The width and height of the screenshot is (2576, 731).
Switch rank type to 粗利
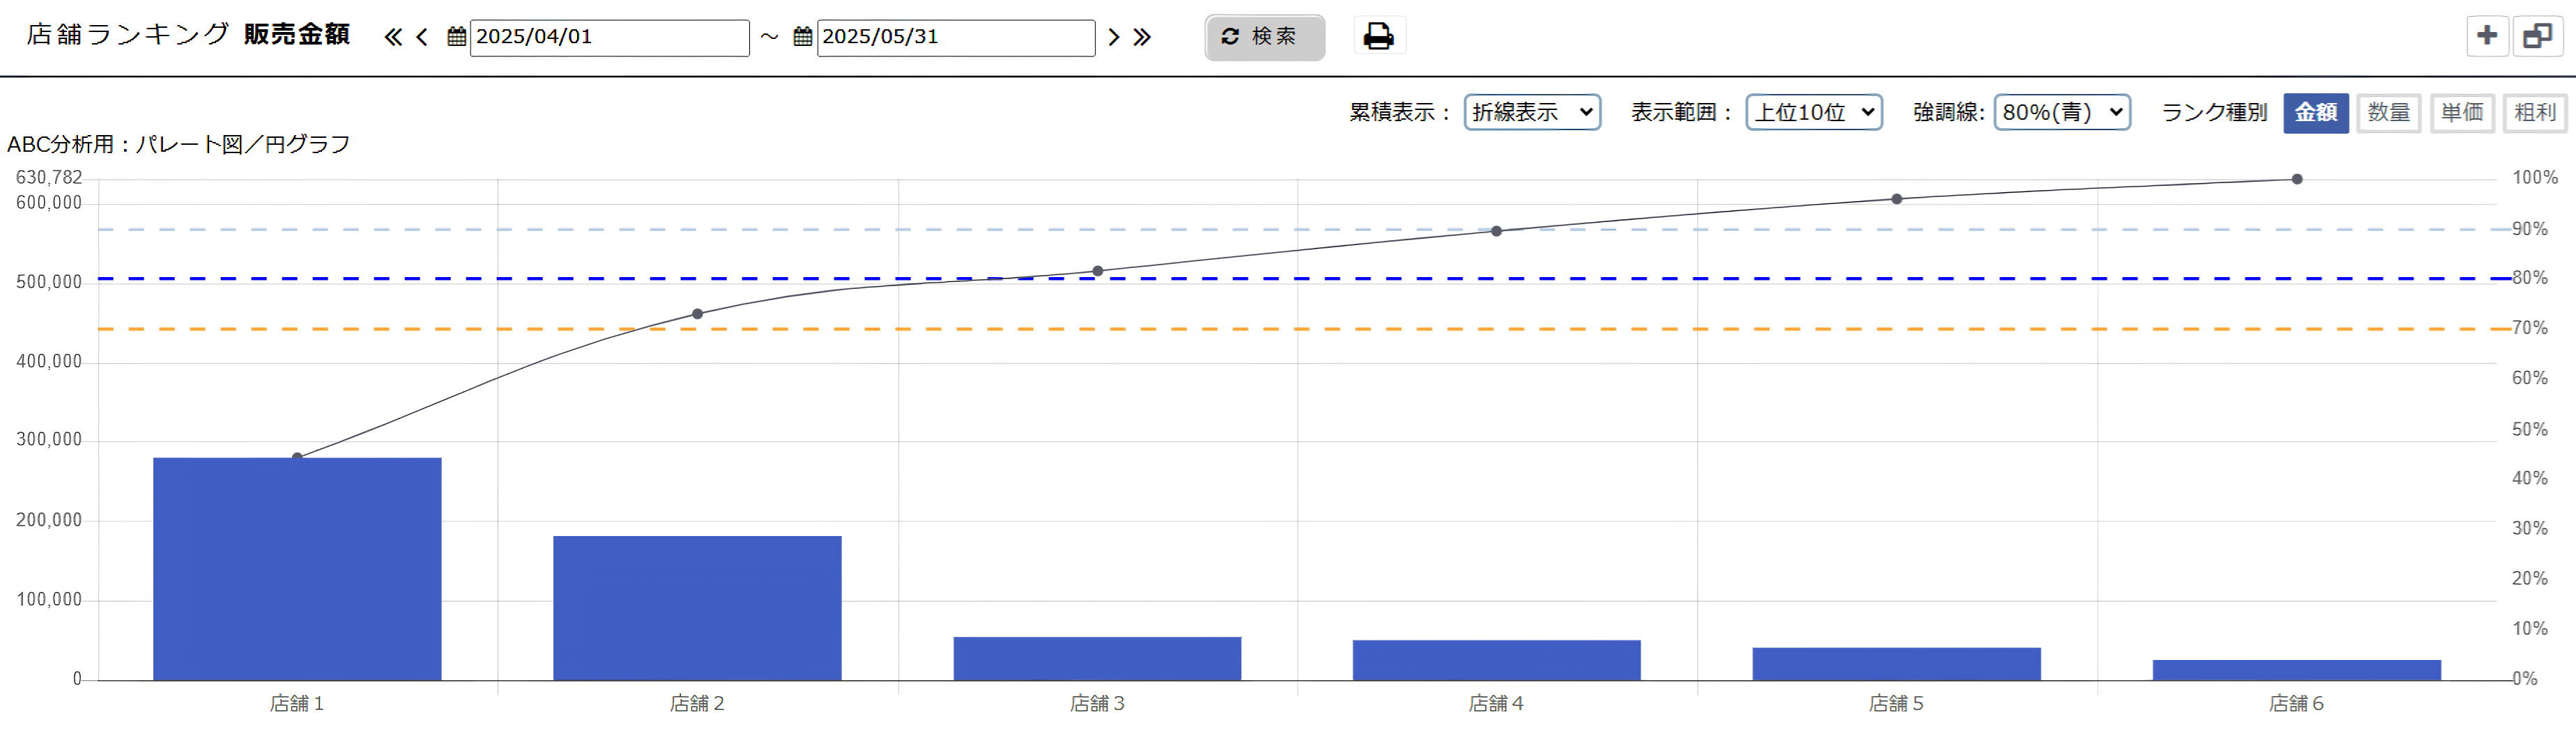(2534, 113)
